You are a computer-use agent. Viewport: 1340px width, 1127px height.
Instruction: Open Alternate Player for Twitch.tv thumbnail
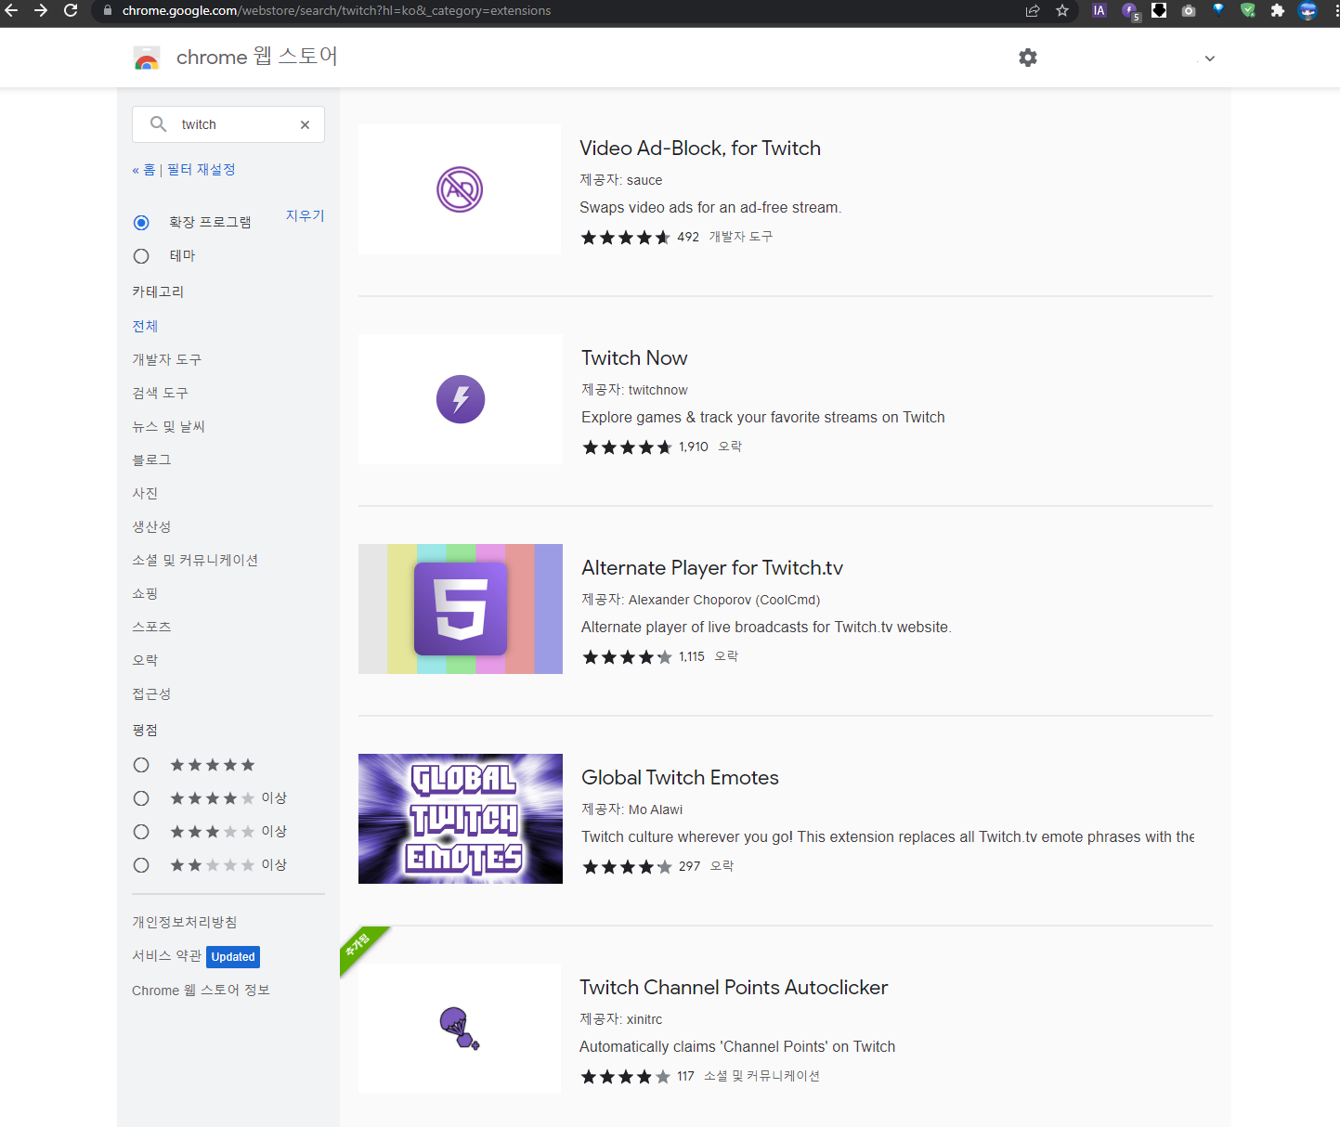461,609
